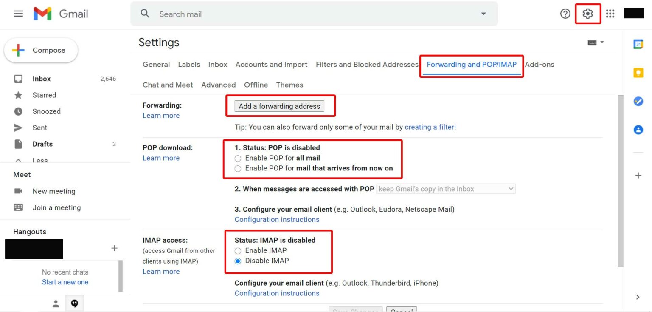Open the Themes settings tab

pyautogui.click(x=289, y=85)
